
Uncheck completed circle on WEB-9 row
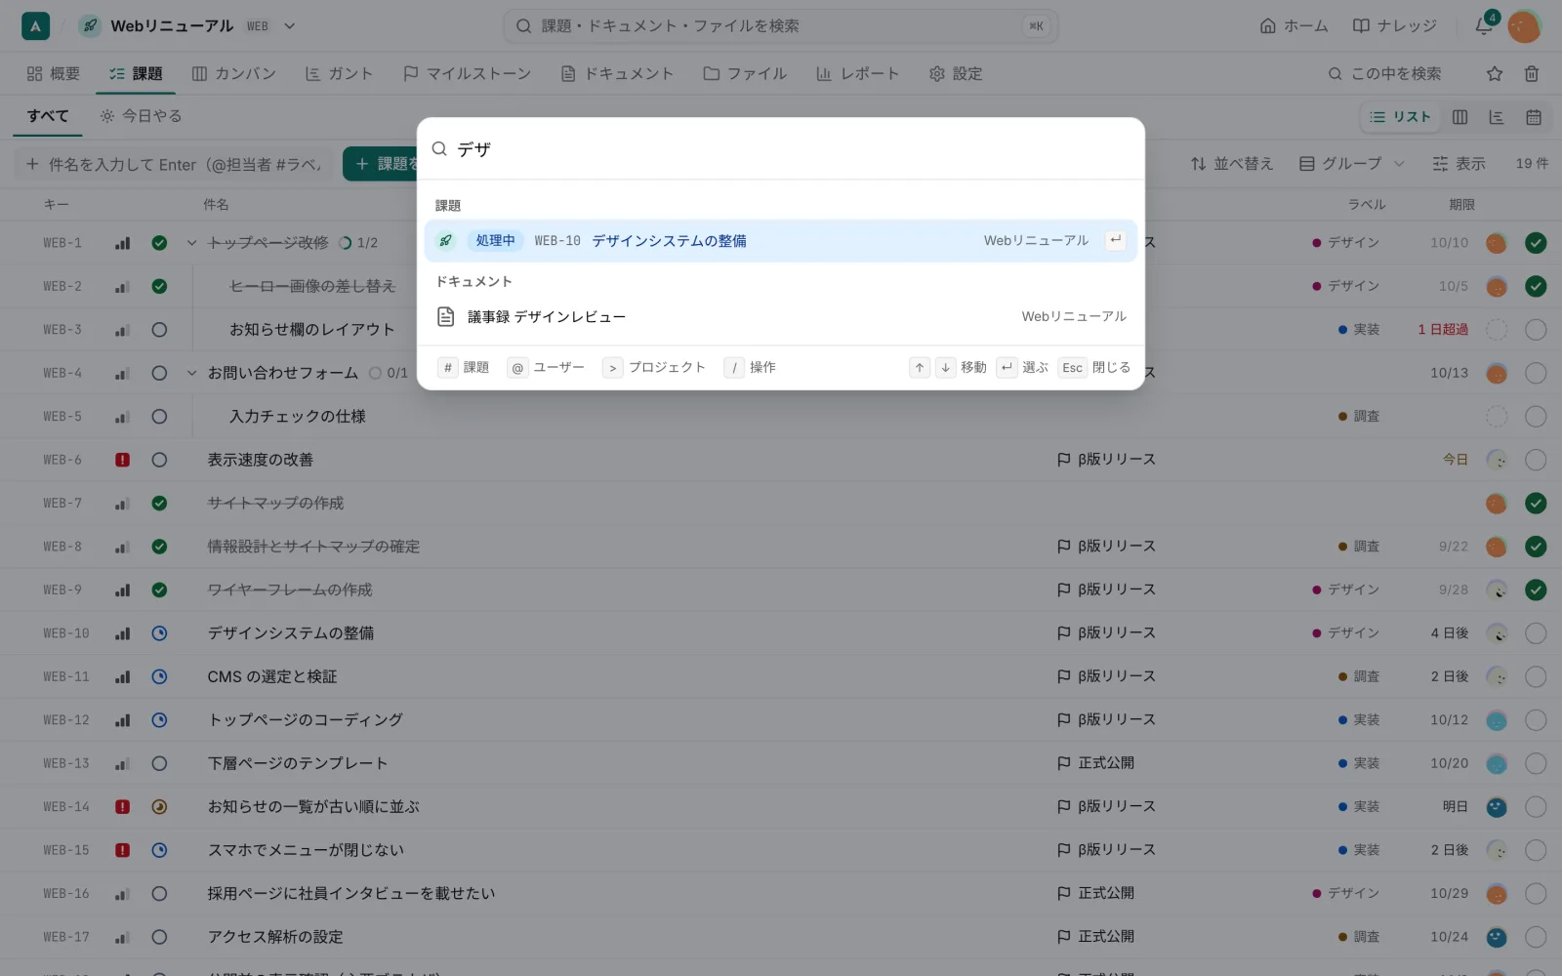pyautogui.click(x=1536, y=590)
